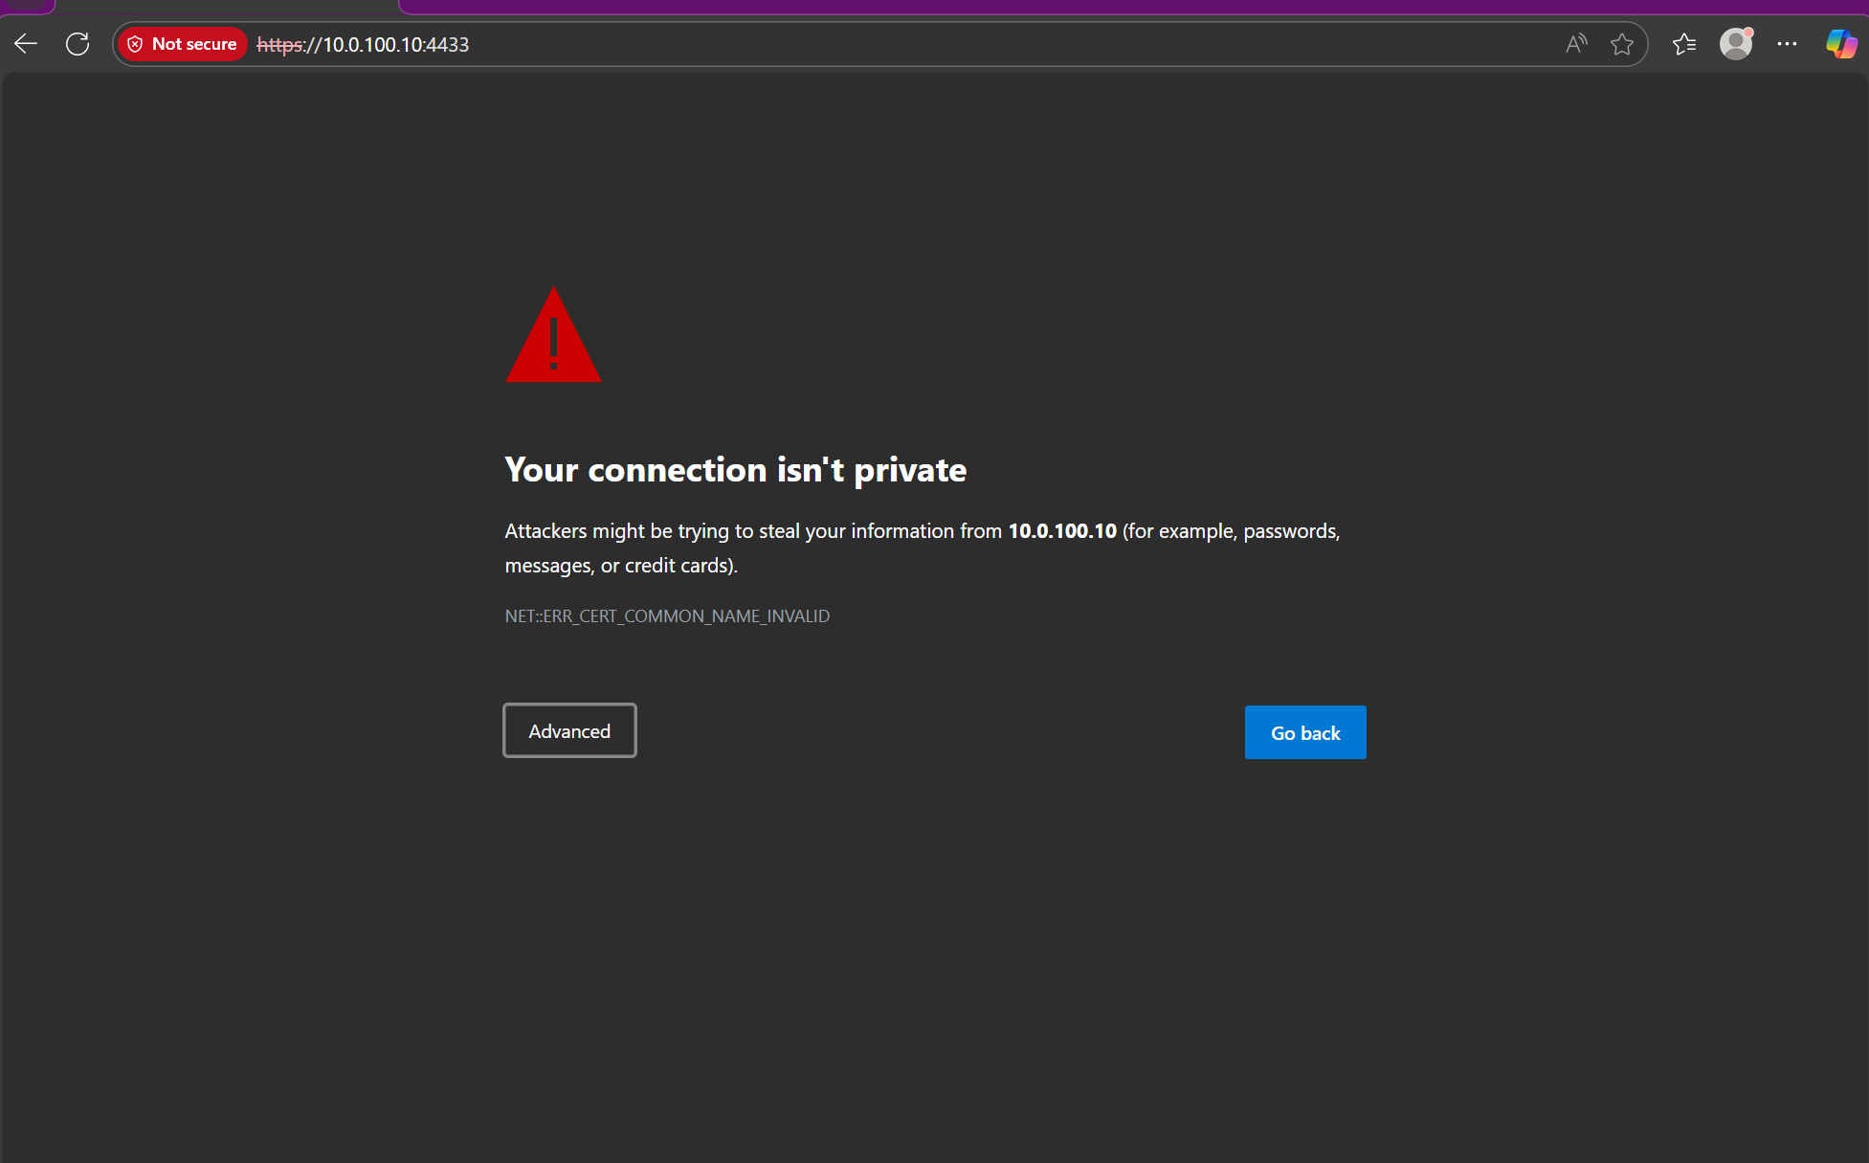
Task: Open the Favorites list icon
Action: 1684,44
